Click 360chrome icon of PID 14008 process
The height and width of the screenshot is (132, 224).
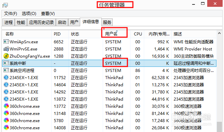pyautogui.click(x=6, y=128)
